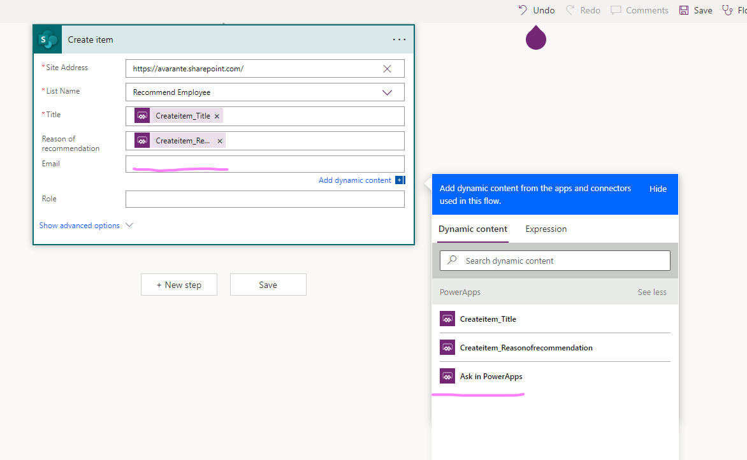Switch to the Expression tab
747x460 pixels.
[x=546, y=229]
